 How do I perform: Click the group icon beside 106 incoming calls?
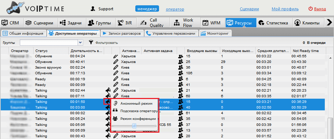point(181,73)
